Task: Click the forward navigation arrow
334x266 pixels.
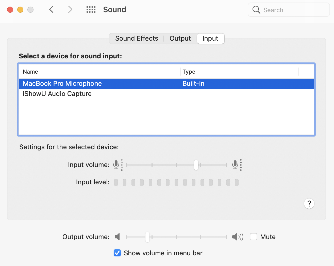Action: 70,10
